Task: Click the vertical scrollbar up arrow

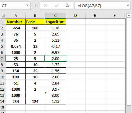Action: (x=129, y=16)
